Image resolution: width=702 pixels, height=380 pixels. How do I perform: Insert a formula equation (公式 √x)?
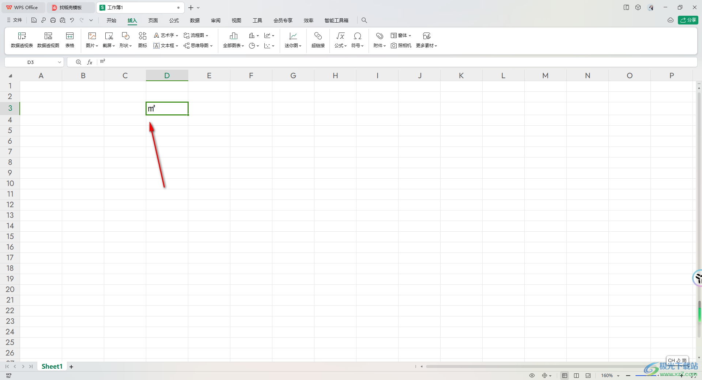(340, 40)
